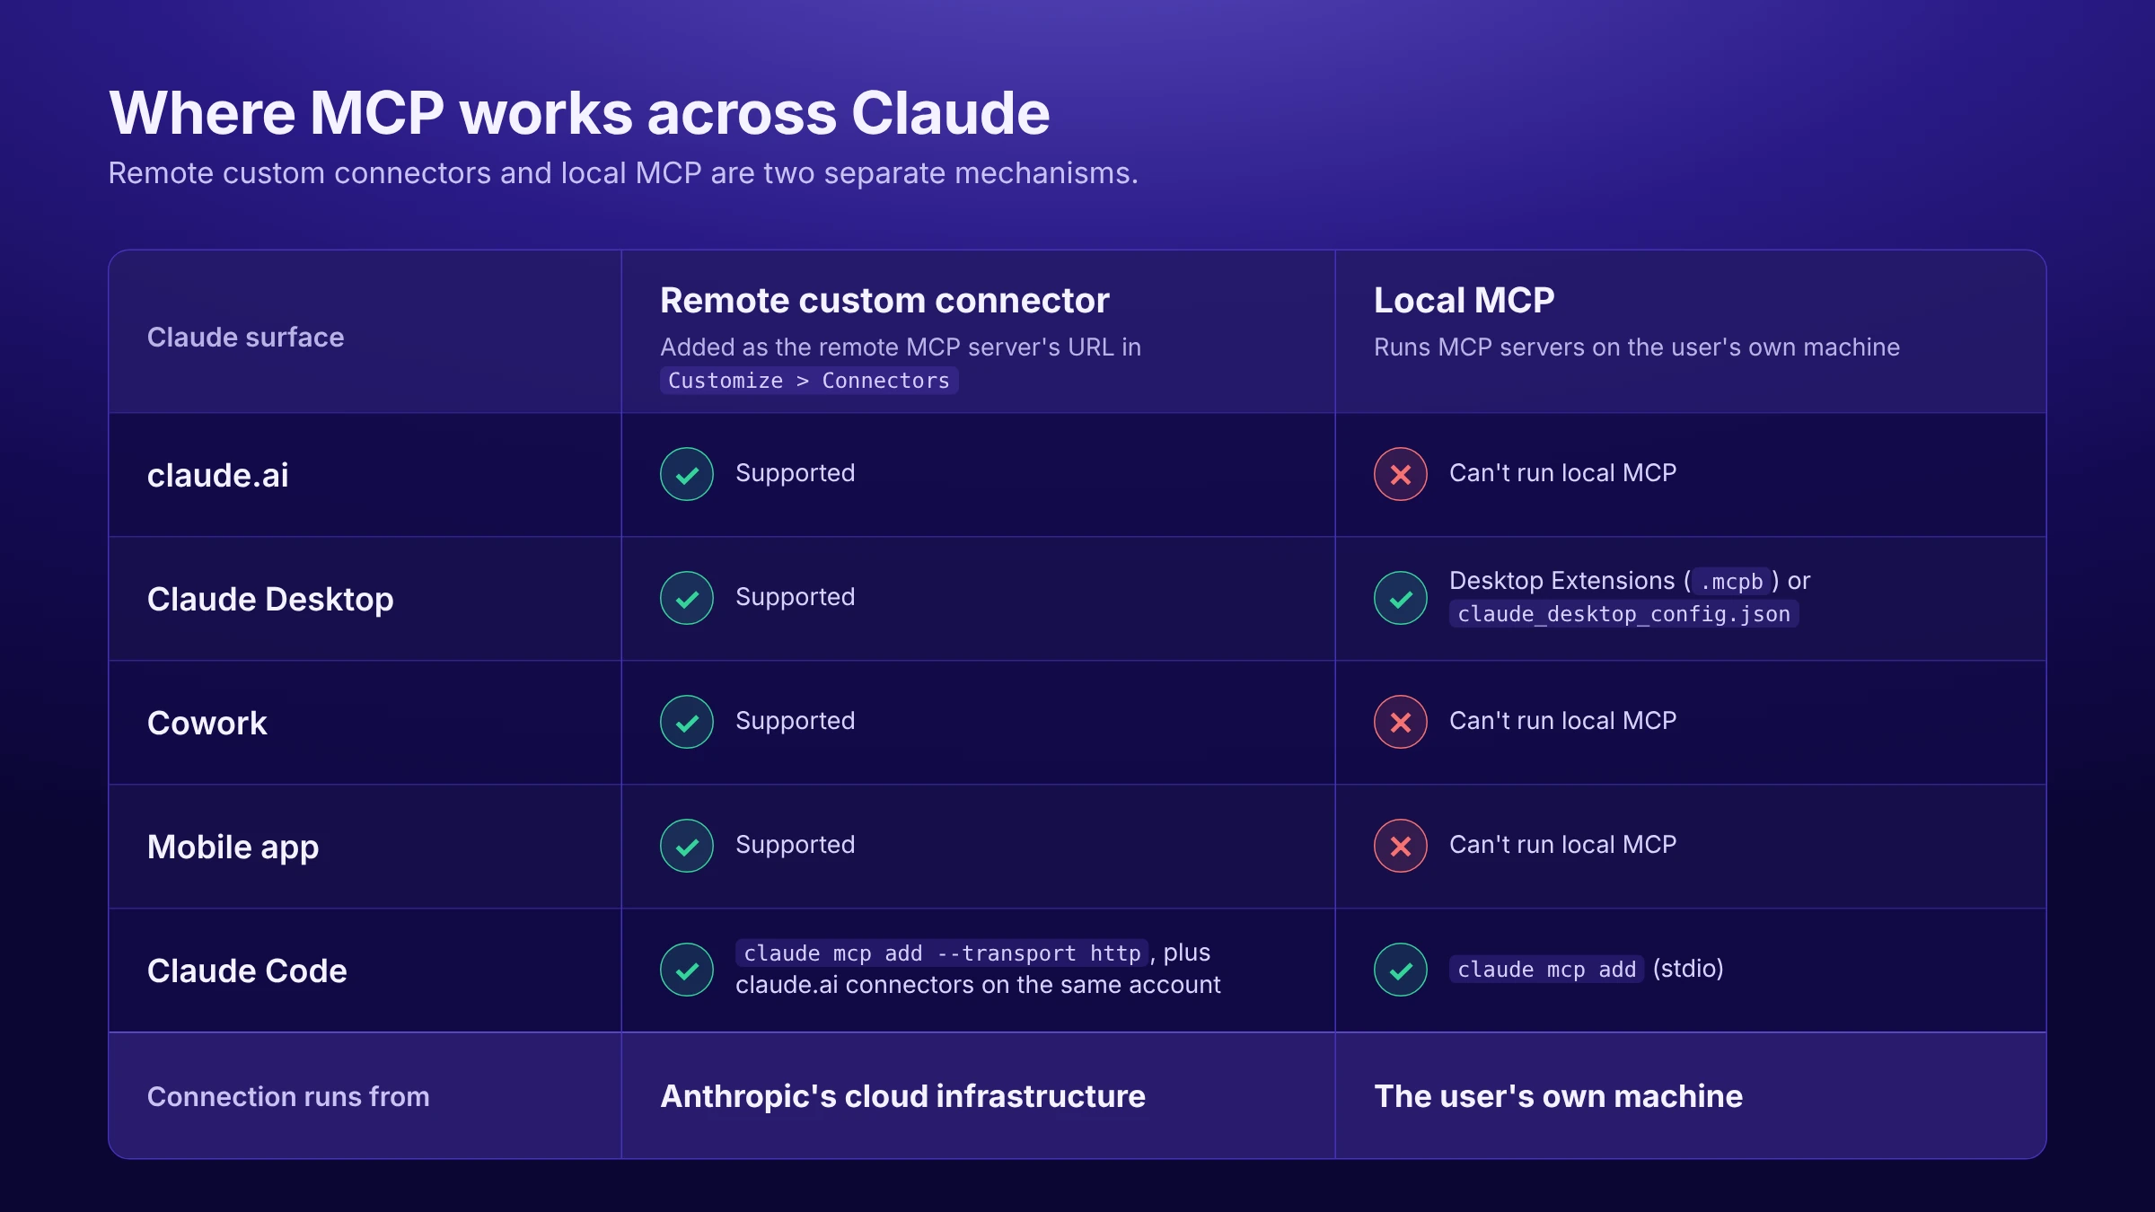Select the 'Claude Code' row label

click(x=247, y=971)
